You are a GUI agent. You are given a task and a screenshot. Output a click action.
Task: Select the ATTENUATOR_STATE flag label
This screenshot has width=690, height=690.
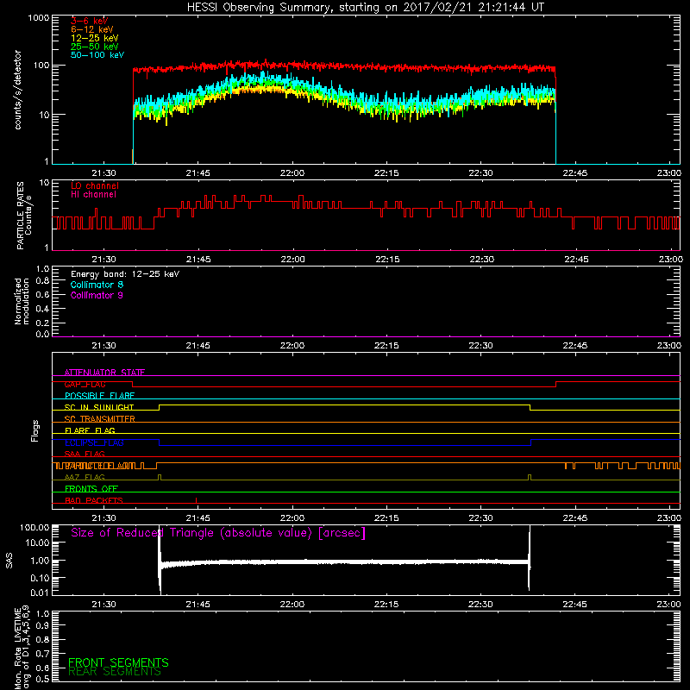(104, 373)
